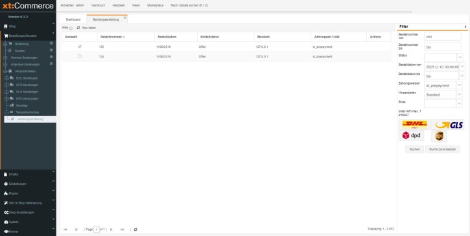Click the truck icon next to DHL Sendungen
Viewport: 470px width, 236px height.
(x=12, y=78)
